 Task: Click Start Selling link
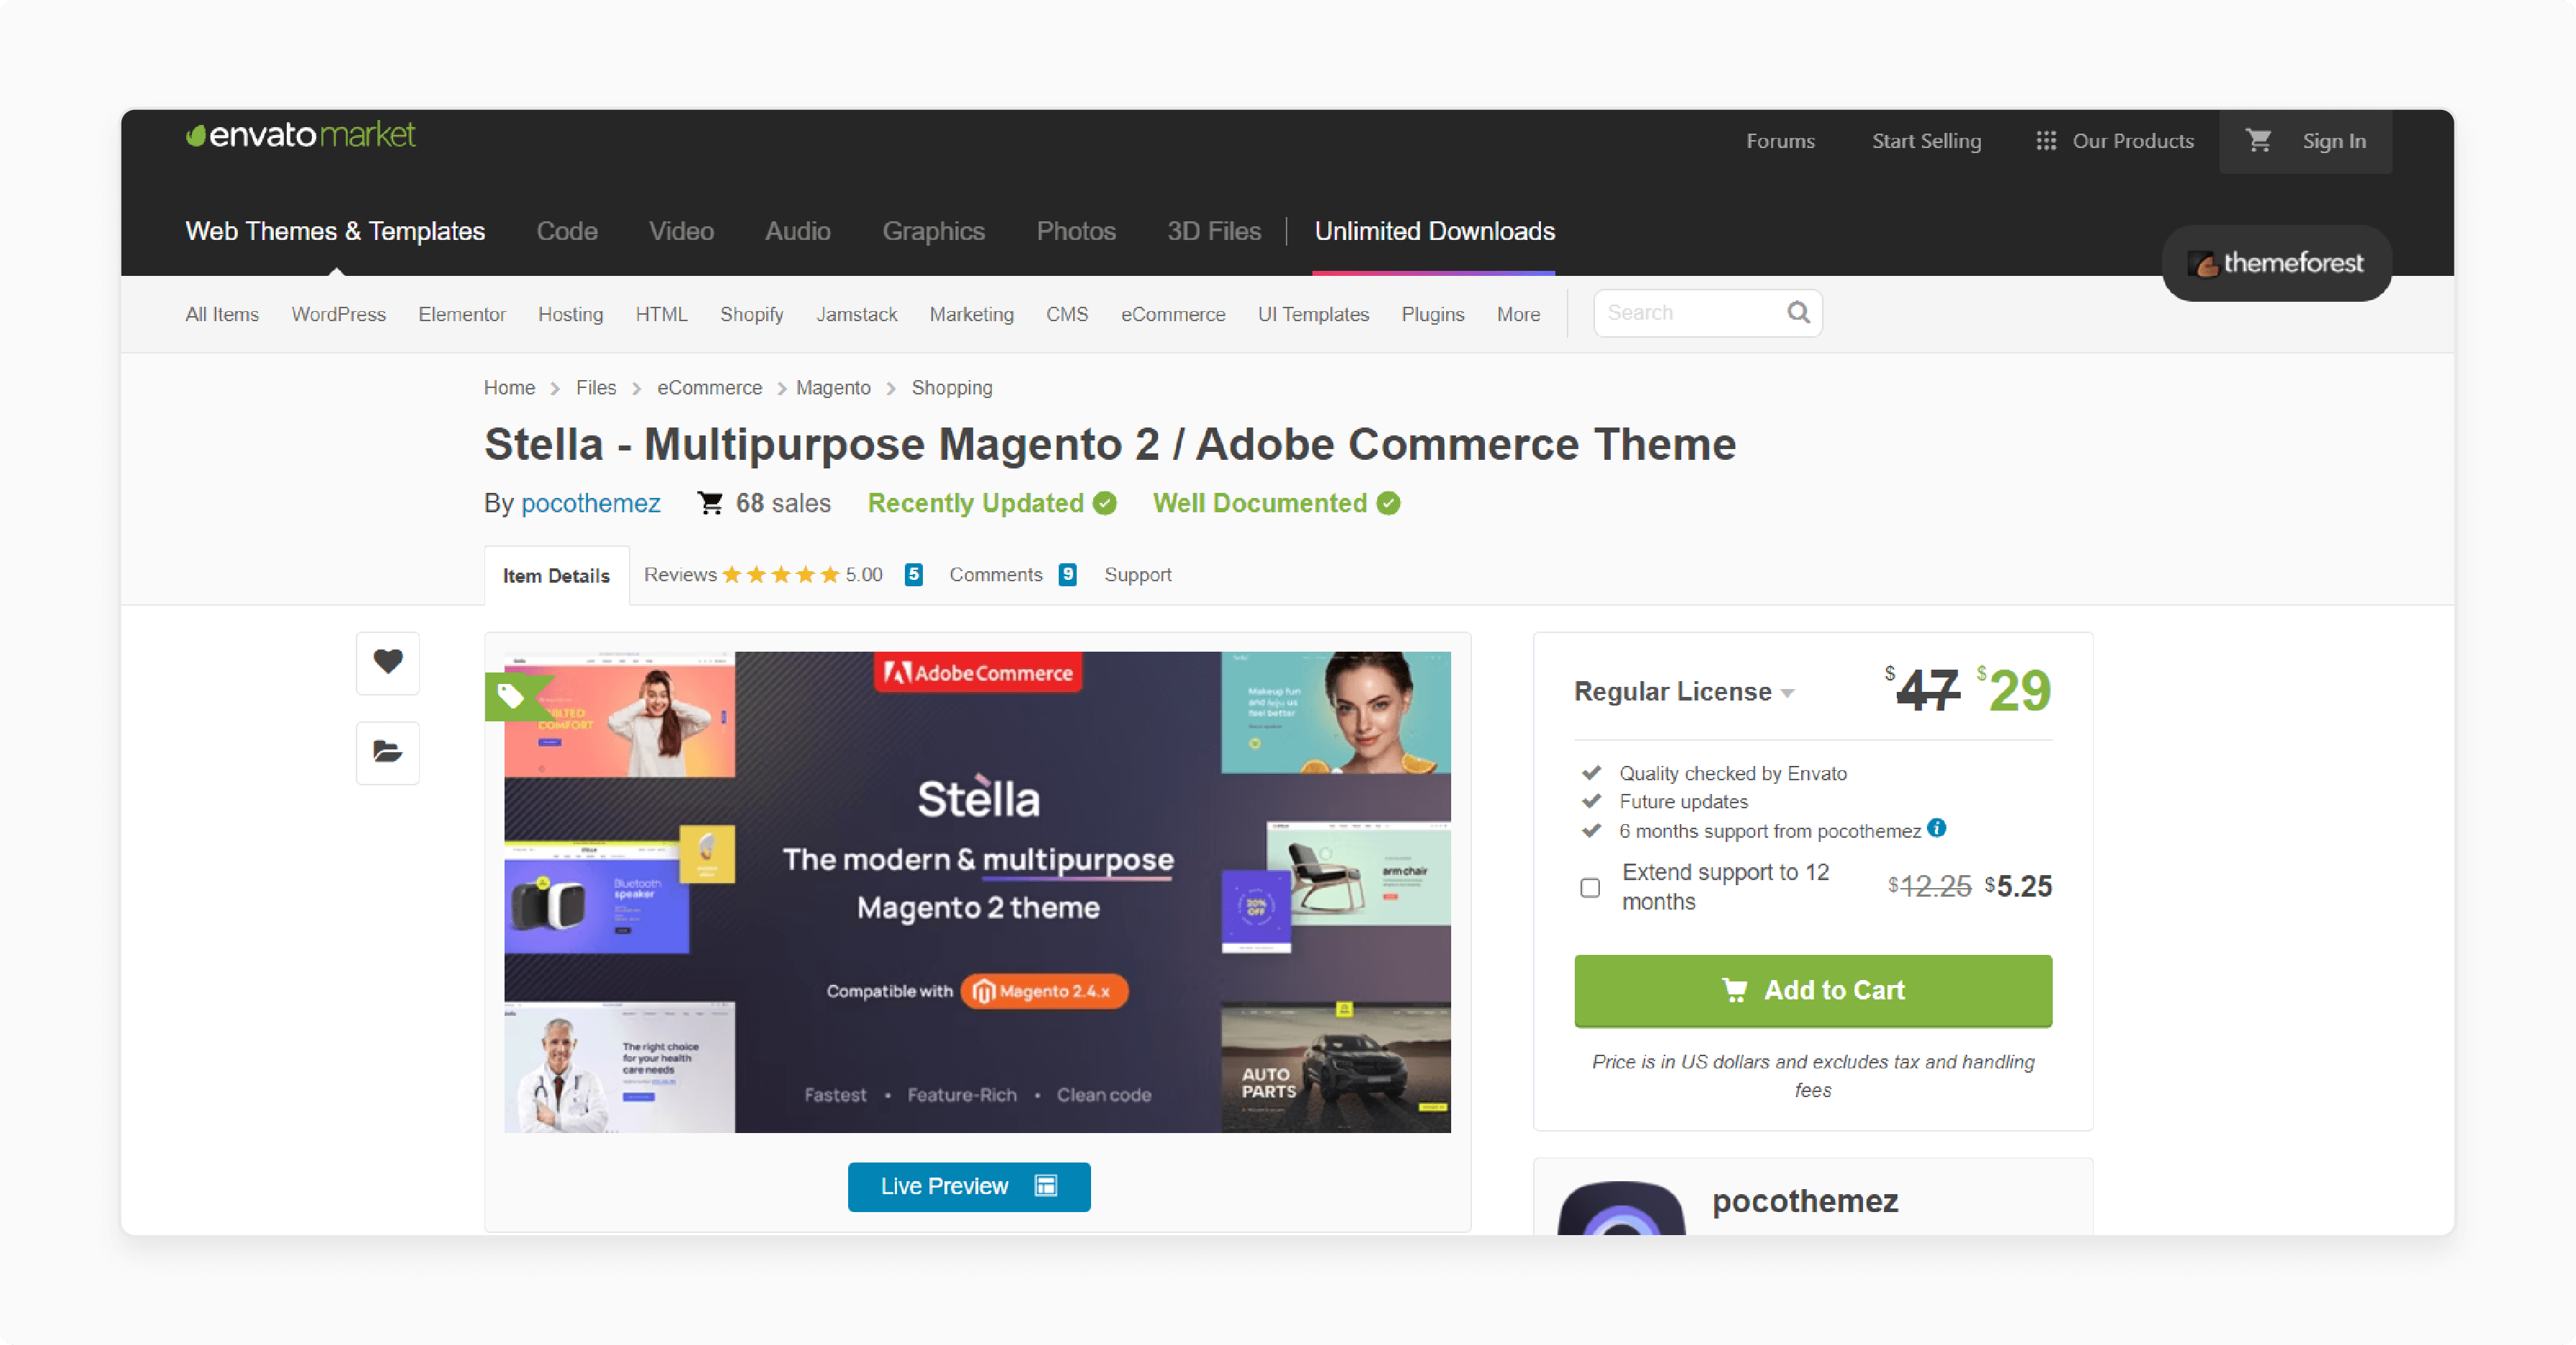[x=1926, y=141]
